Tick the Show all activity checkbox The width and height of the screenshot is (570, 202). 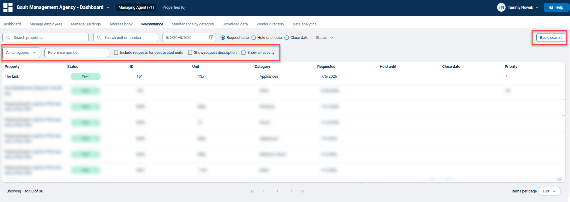(243, 53)
